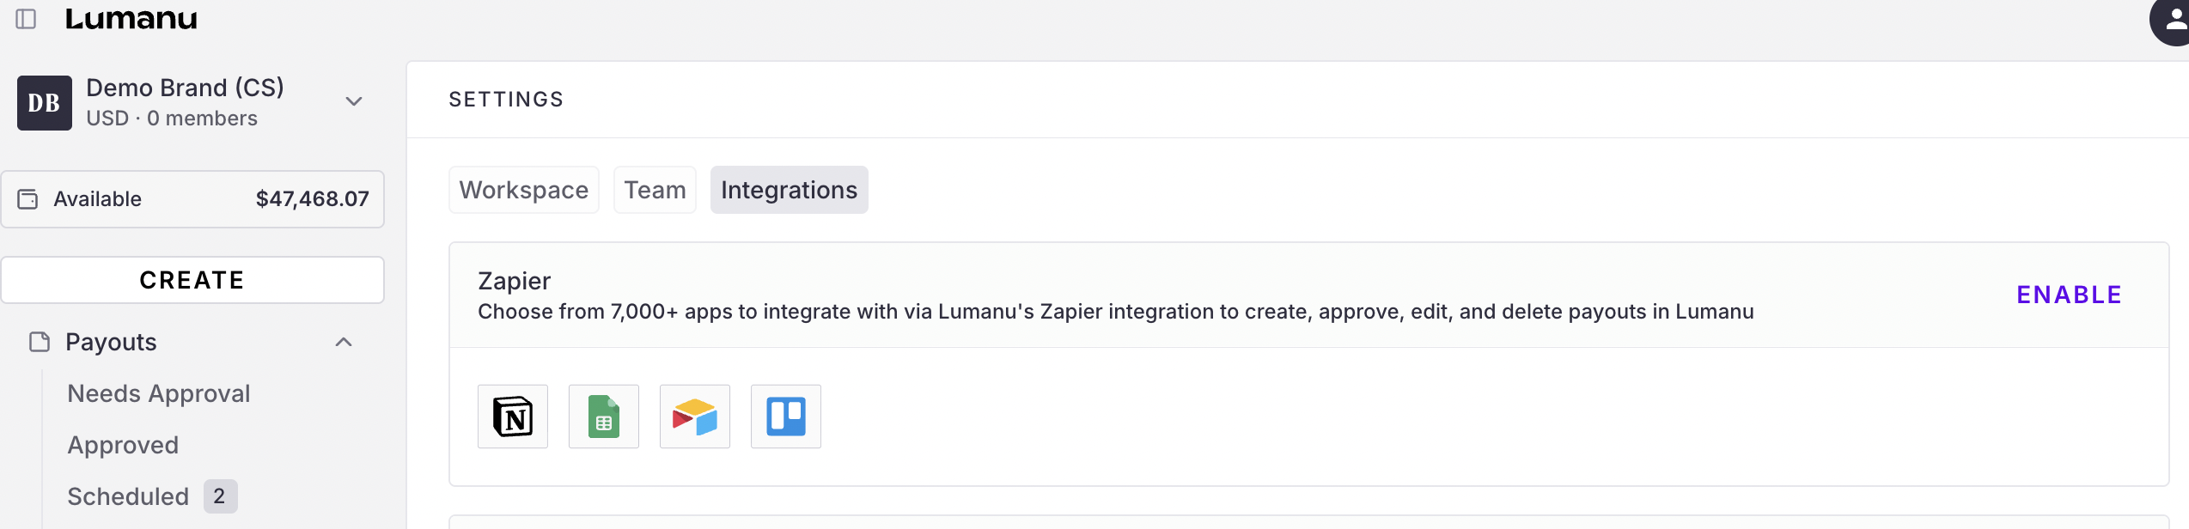Click the Notion app icon

pos(513,417)
